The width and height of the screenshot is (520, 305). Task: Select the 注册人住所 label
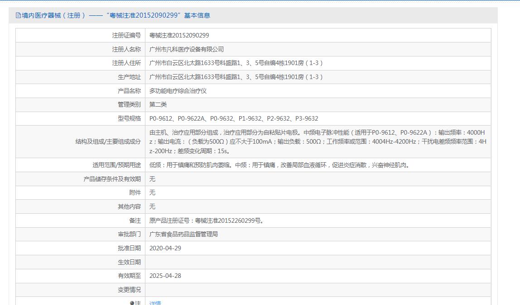coord(126,63)
